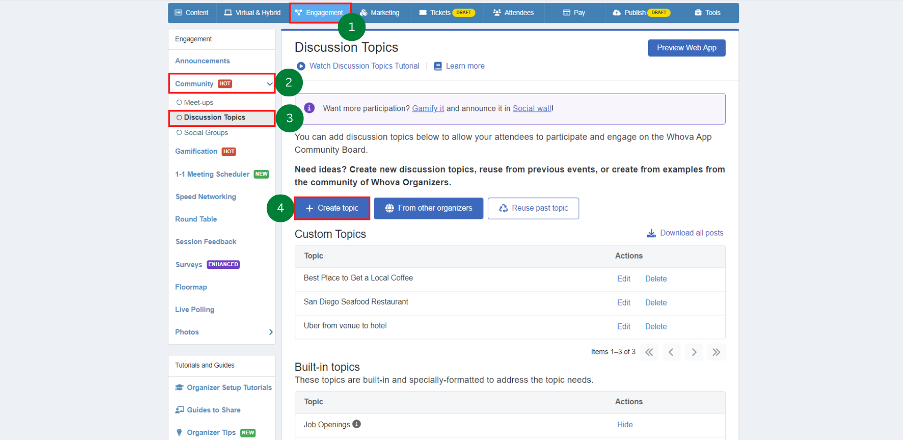Open Announcements in sidebar
This screenshot has width=903, height=440.
click(x=203, y=61)
